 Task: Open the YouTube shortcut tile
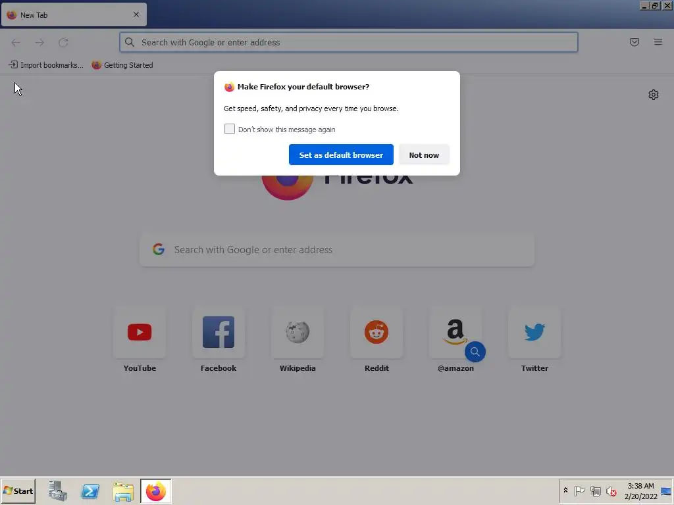[x=140, y=332]
